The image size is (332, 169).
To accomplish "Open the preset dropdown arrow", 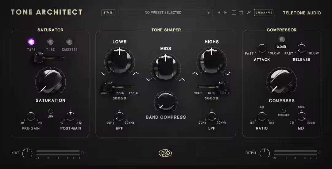I will pyautogui.click(x=209, y=13).
